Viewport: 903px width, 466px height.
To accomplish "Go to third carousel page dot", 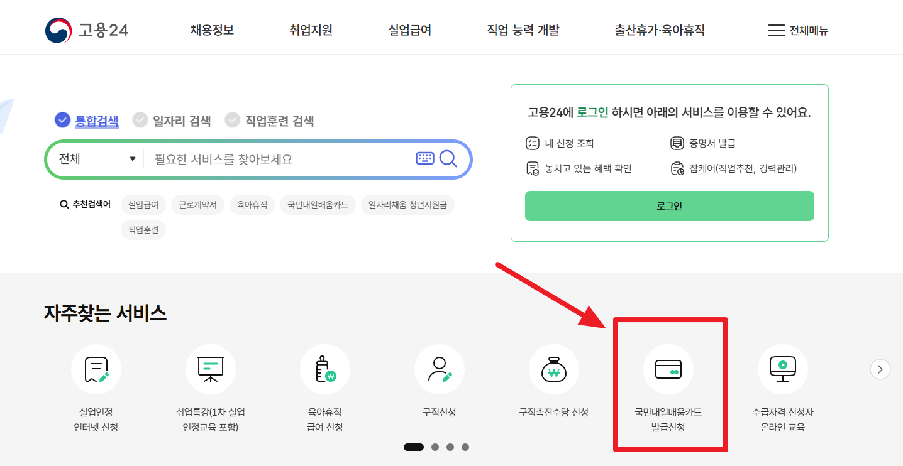I will point(450,447).
